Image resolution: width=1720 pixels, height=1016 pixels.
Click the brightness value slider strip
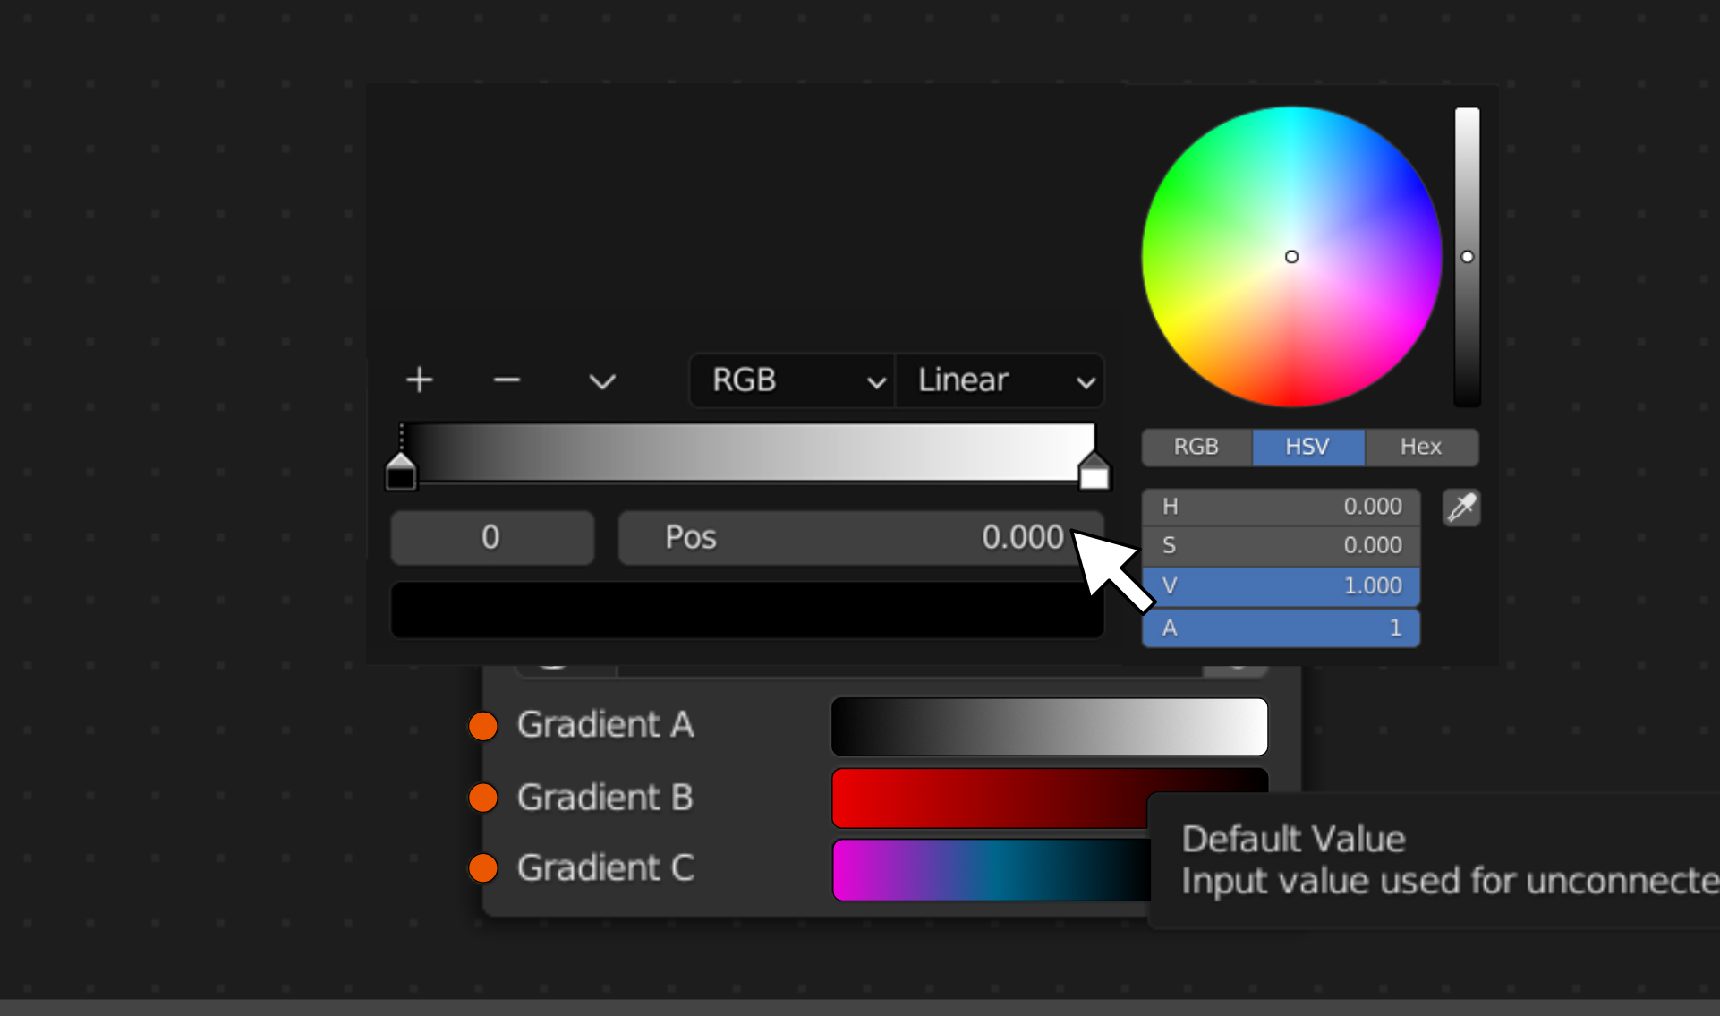tap(1467, 257)
